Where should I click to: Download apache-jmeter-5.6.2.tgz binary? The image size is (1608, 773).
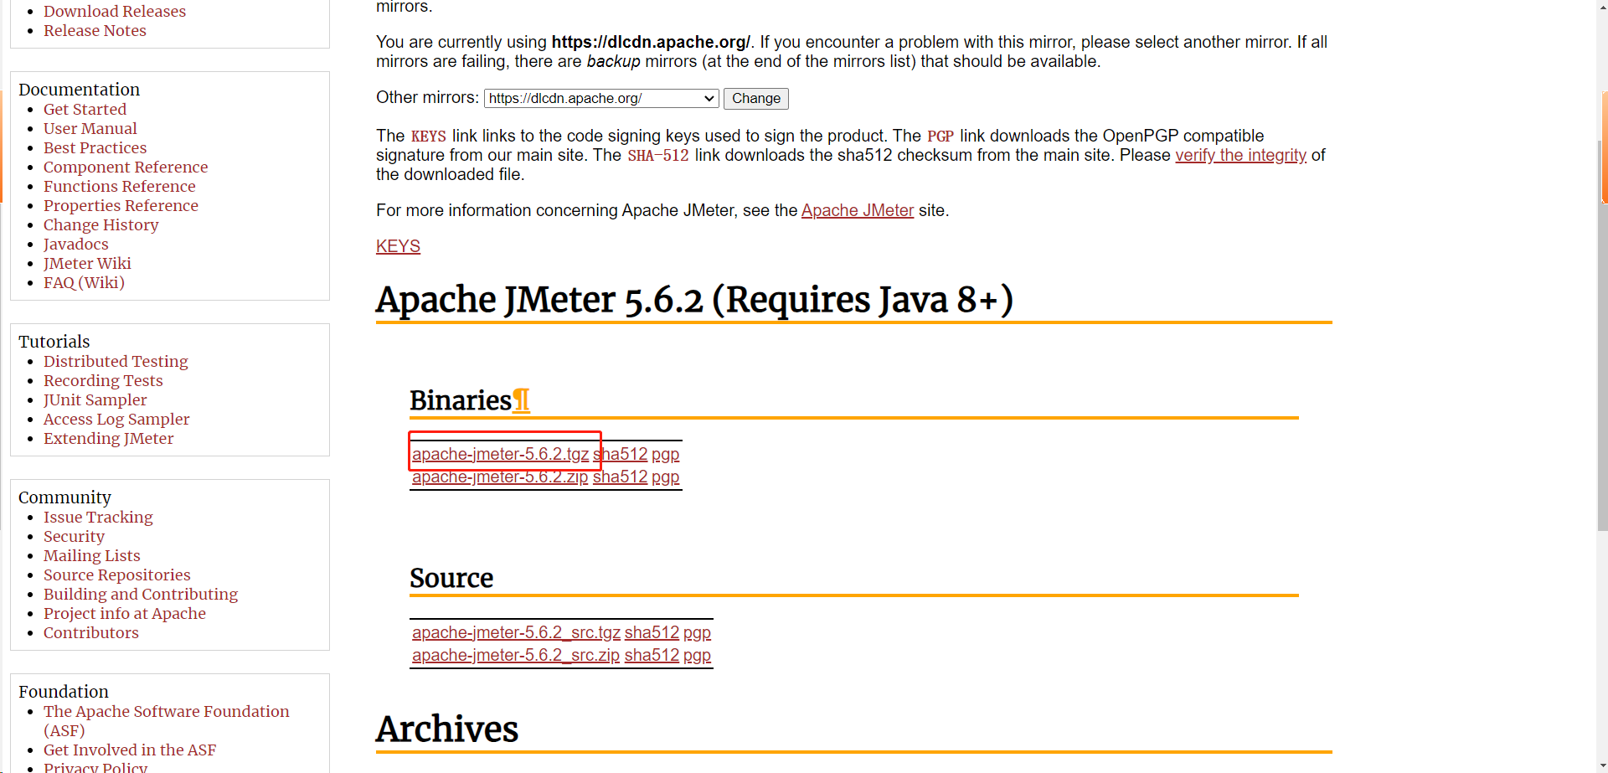[x=500, y=454]
